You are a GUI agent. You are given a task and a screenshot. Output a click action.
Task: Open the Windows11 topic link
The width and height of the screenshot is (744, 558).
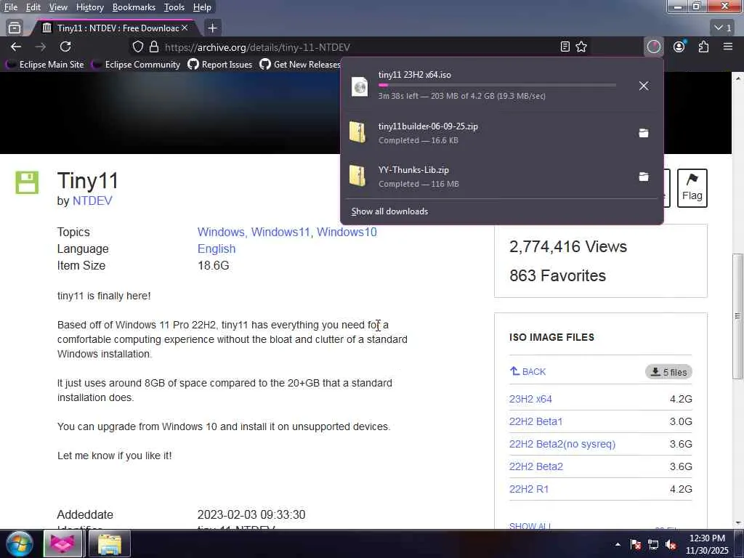281,232
